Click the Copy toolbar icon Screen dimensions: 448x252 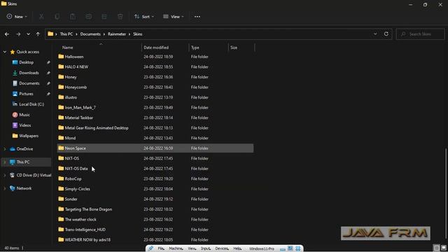57,17
